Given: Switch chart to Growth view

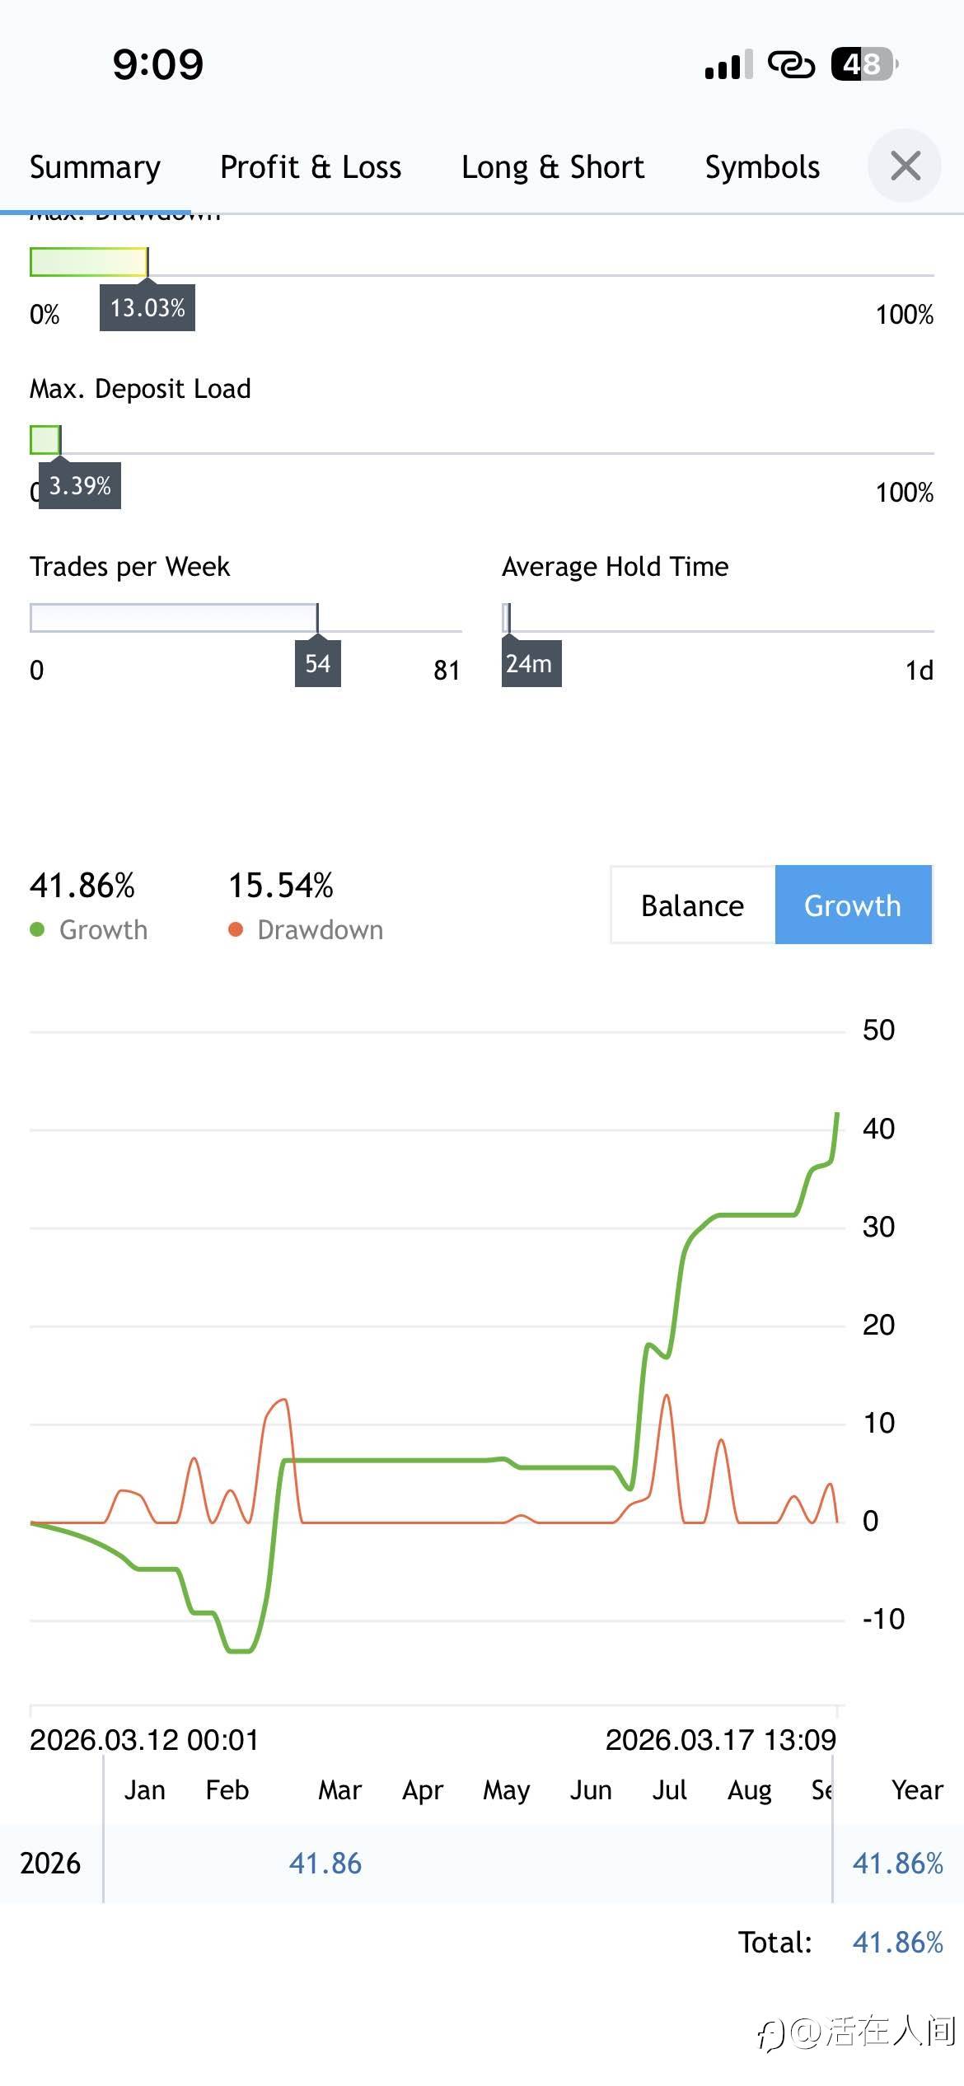Looking at the screenshot, I should click(x=853, y=905).
